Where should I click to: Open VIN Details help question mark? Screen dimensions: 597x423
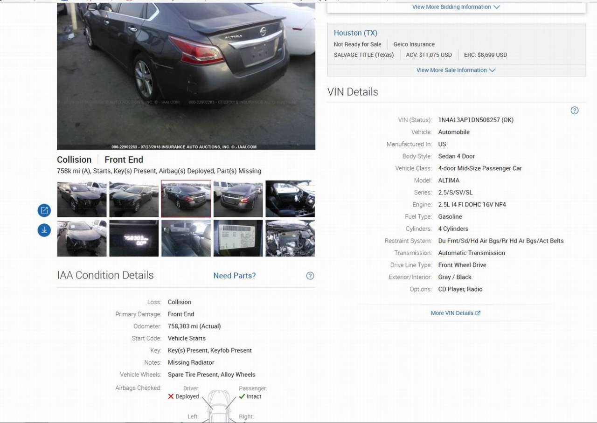pos(575,111)
